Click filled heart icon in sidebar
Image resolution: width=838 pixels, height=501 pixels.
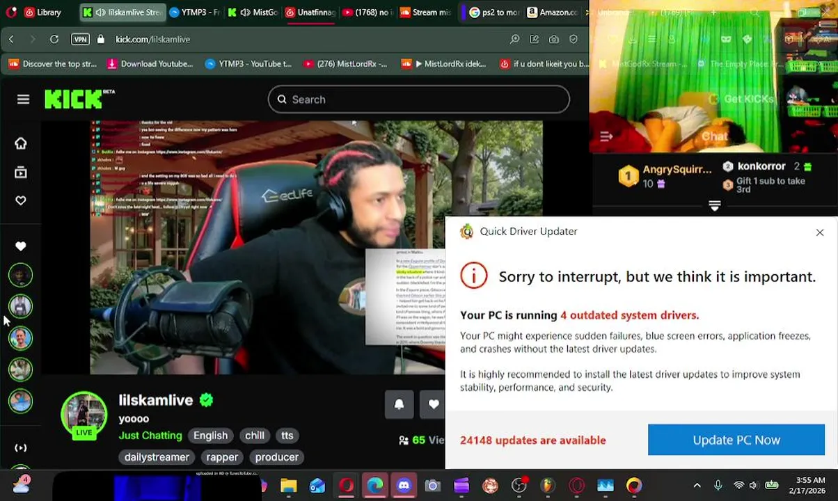tap(21, 246)
